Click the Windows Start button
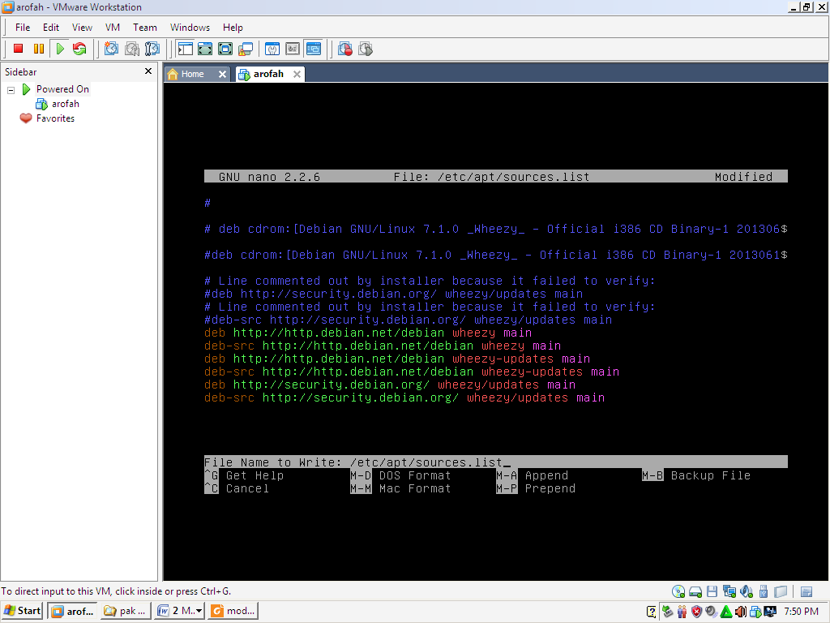Image resolution: width=830 pixels, height=623 pixels. 20,611
